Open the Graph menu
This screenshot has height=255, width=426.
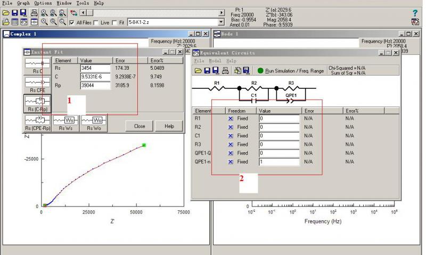(23, 3)
